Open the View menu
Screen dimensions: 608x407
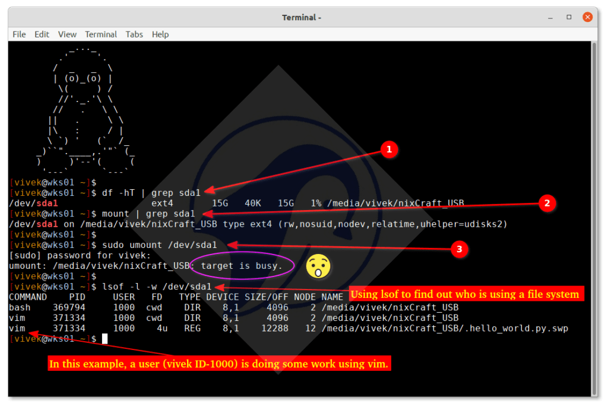pyautogui.click(x=66, y=34)
